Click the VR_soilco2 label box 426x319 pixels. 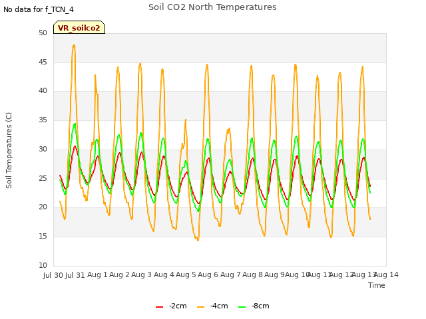[79, 27]
